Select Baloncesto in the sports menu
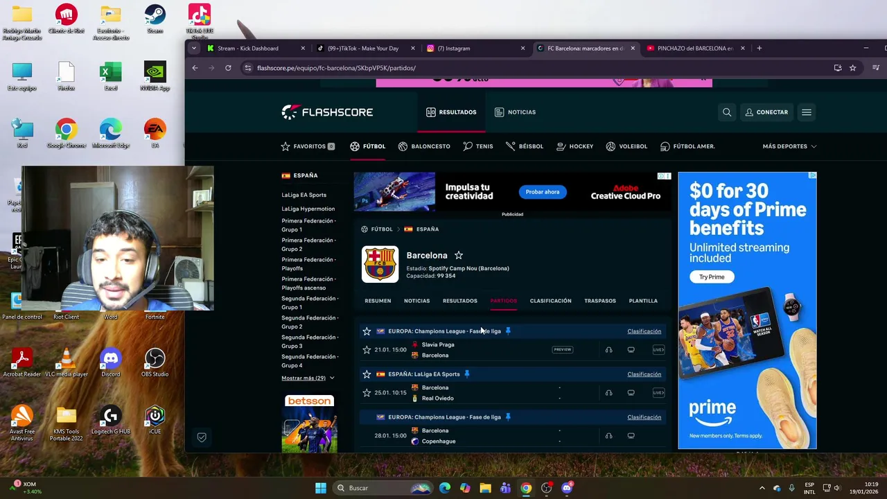 click(x=424, y=147)
